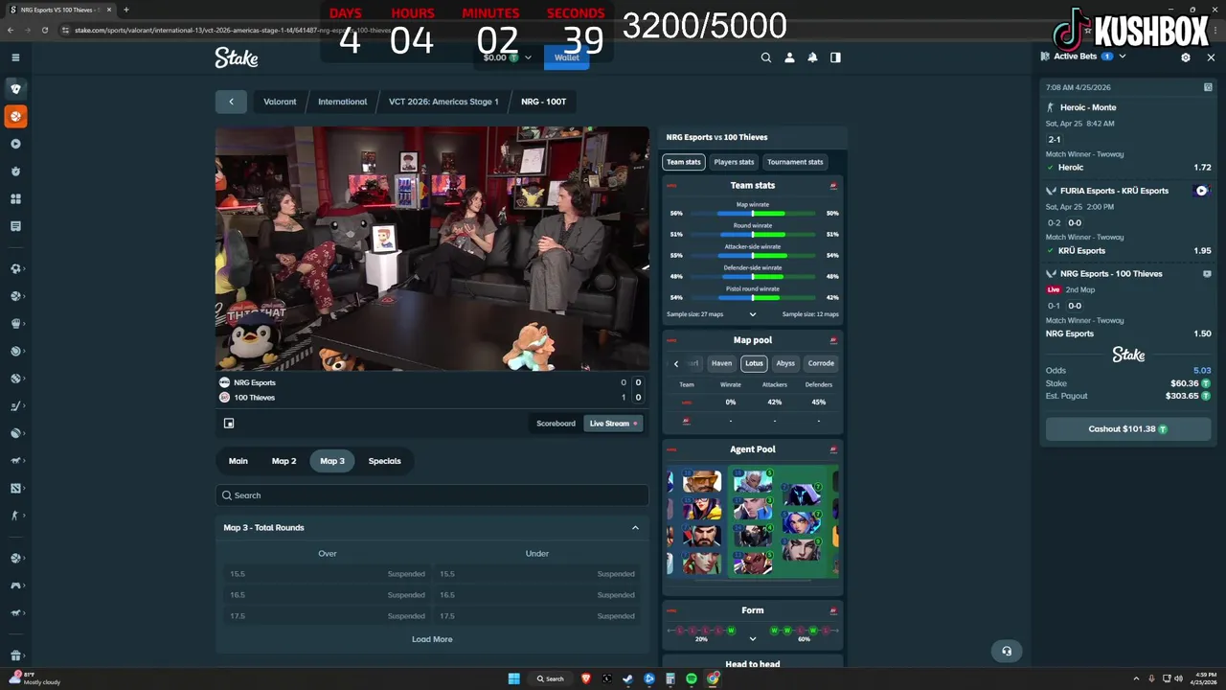Viewport: 1226px width, 690px height.
Task: Select the Corrode map
Action: pyautogui.click(x=821, y=363)
